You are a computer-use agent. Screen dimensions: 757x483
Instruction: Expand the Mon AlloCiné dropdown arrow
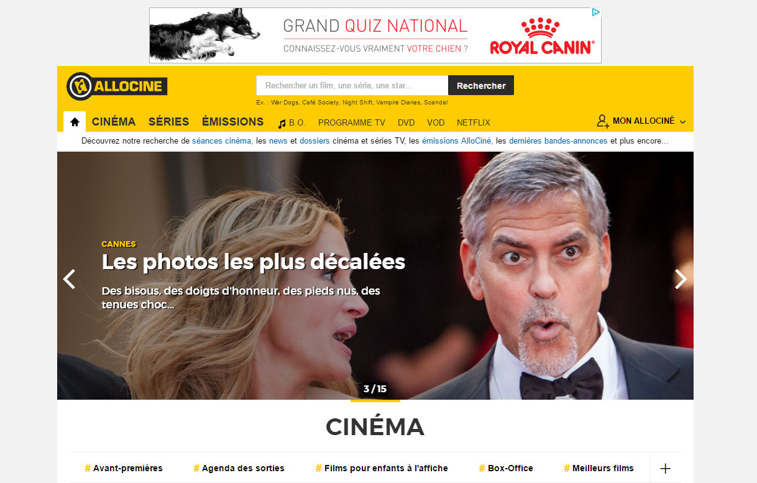(682, 122)
